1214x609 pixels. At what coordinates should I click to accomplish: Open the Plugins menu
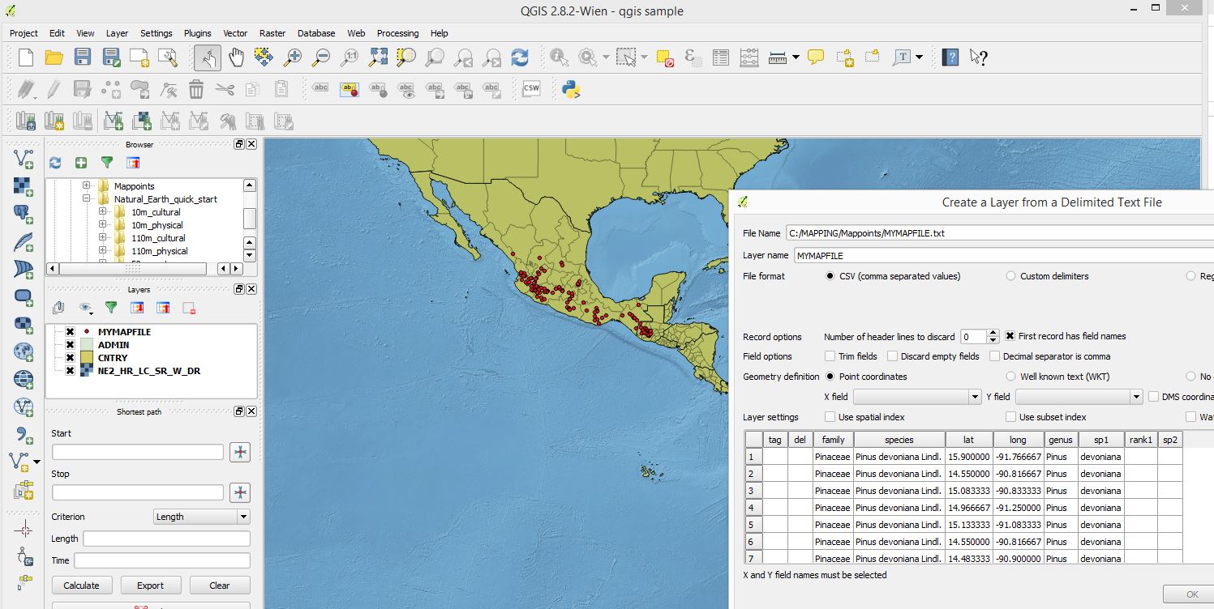tap(197, 33)
